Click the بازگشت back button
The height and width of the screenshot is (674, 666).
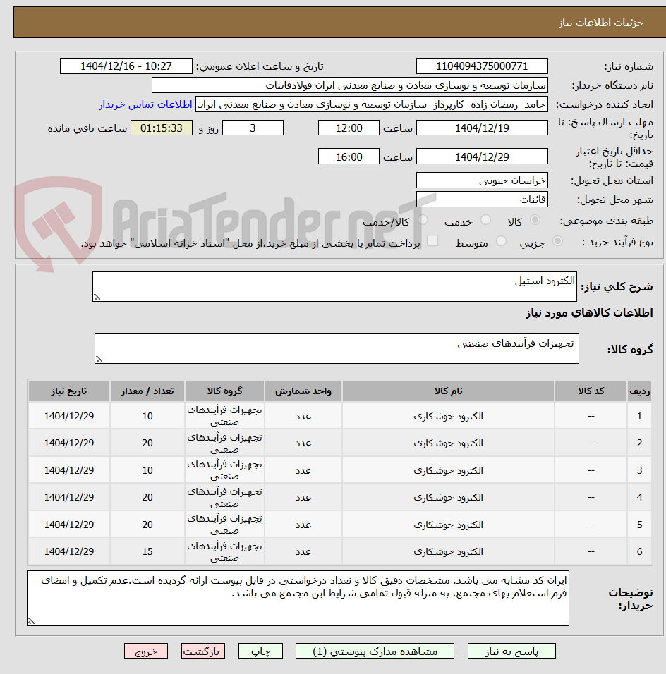click(x=203, y=651)
